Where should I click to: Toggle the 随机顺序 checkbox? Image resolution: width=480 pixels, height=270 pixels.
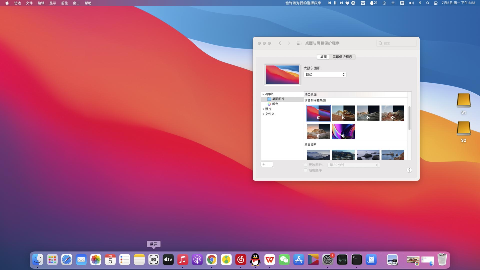pos(305,170)
